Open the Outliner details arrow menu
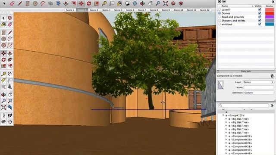The width and height of the screenshot is (276, 155). coord(272,105)
